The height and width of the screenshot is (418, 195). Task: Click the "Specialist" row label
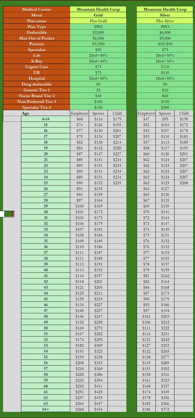(x=37, y=50)
